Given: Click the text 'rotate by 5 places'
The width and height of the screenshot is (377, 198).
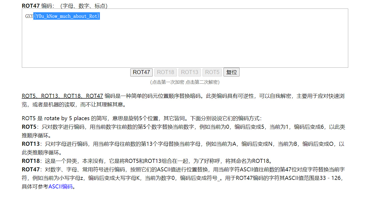Looking at the screenshot, I should click(x=67, y=118).
